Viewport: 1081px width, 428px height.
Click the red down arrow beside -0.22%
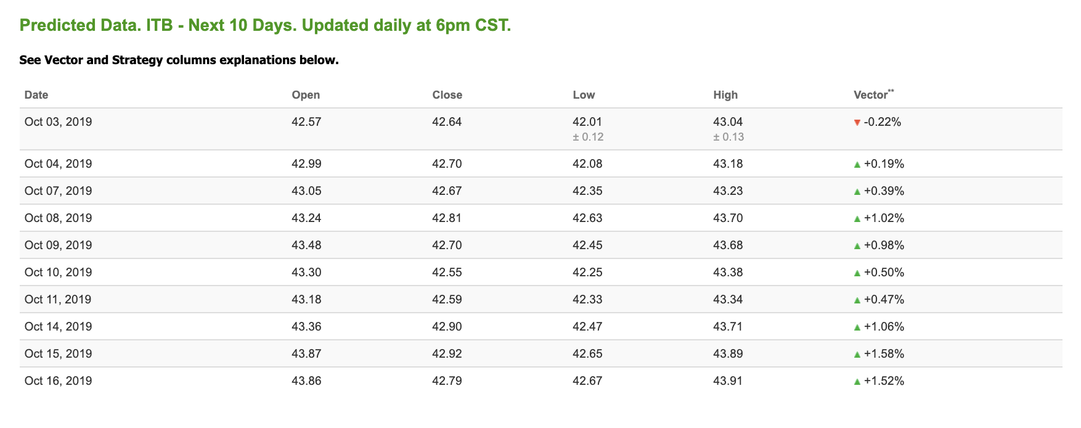(x=857, y=123)
